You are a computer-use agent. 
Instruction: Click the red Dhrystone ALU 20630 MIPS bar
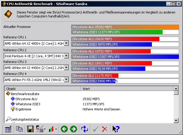[125, 39]
